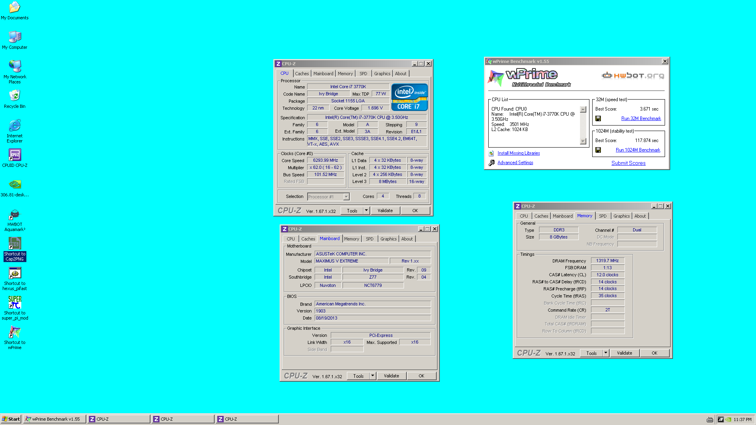Screen dimensions: 756x425
Task: Close the wPrime Benchmark window
Action: [665, 61]
